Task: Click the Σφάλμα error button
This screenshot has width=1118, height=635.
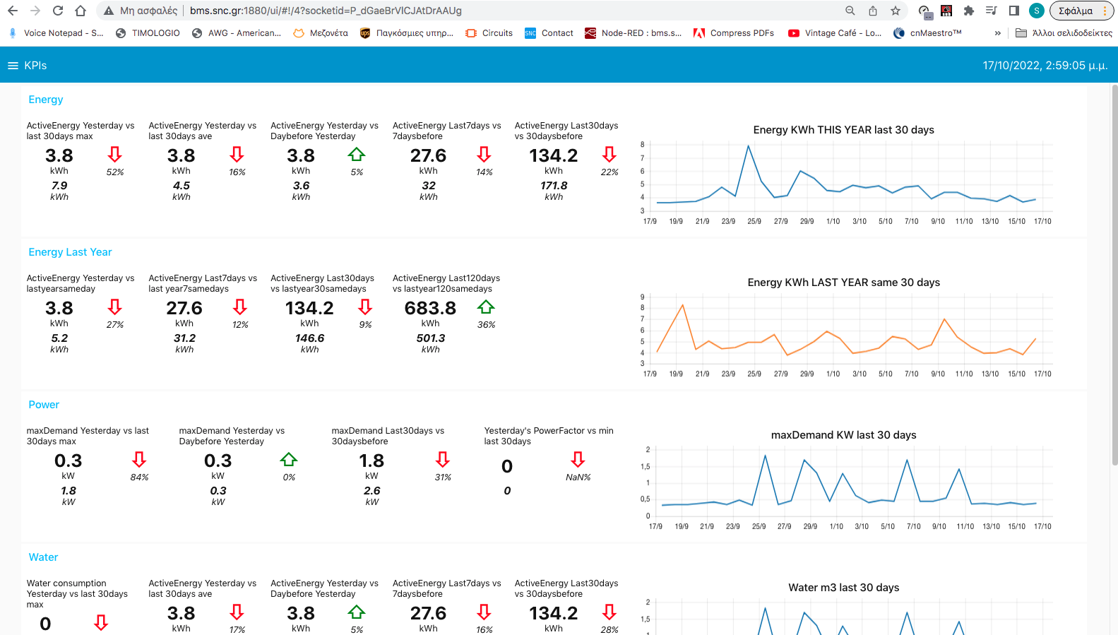Action: click(x=1082, y=11)
